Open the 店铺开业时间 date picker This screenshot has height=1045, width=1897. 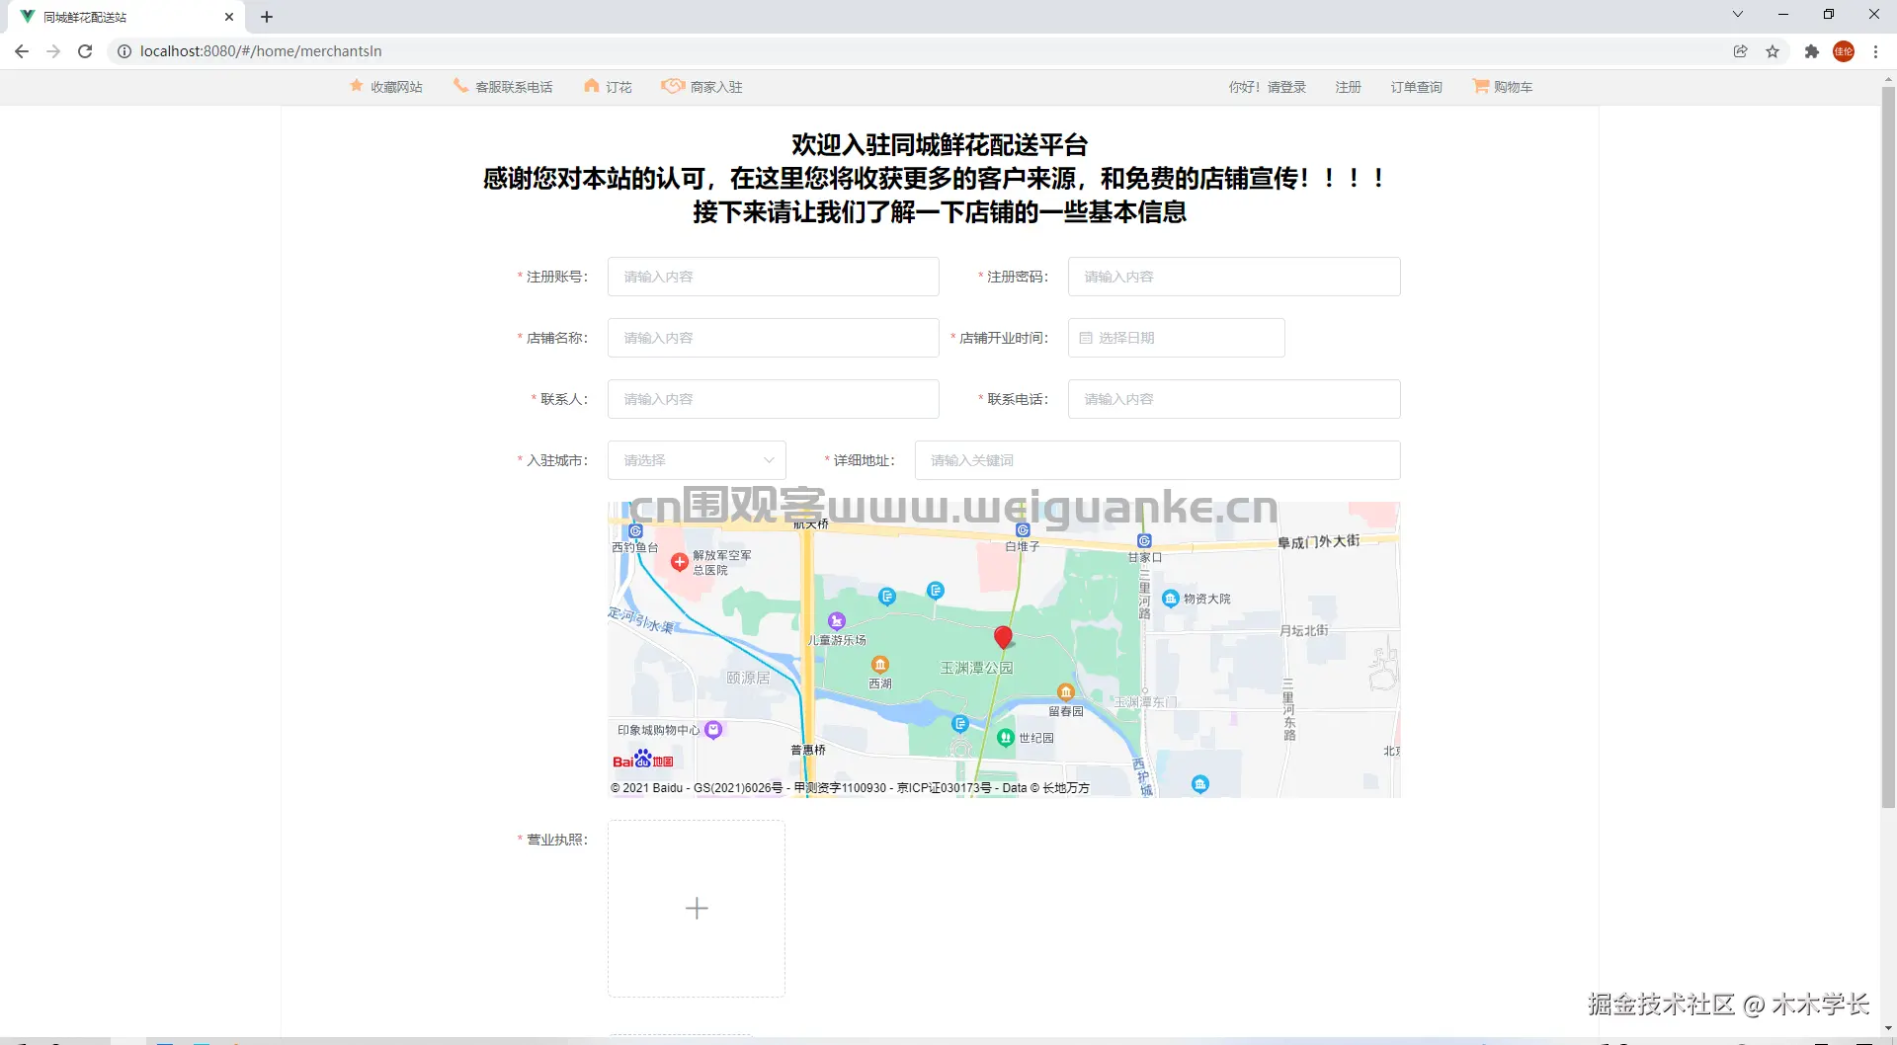[x=1176, y=338]
